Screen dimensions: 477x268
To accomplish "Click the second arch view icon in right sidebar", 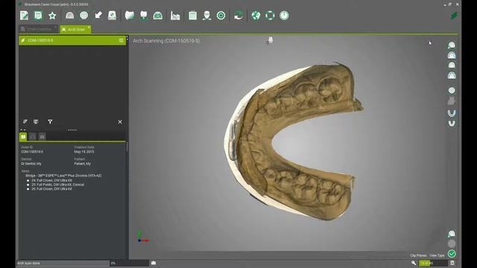I will pyautogui.click(x=452, y=55).
